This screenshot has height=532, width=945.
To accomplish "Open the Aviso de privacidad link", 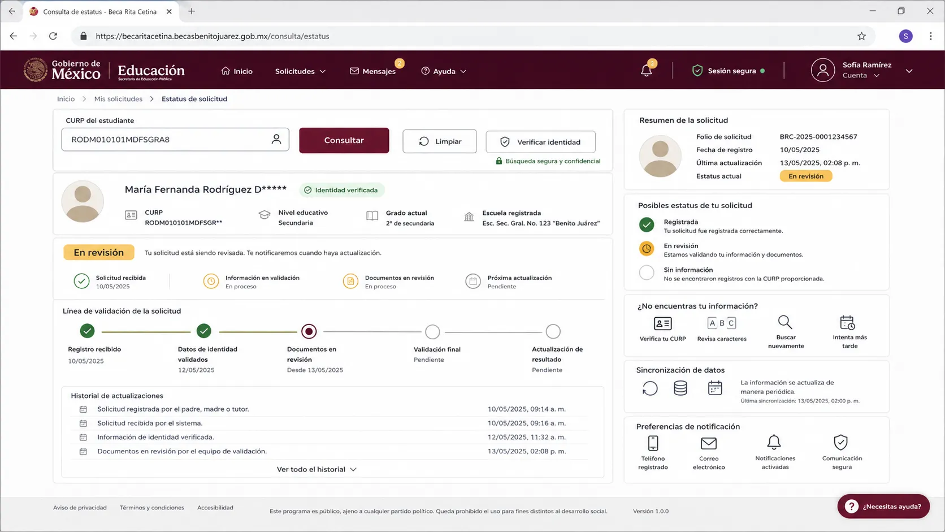I will point(80,508).
